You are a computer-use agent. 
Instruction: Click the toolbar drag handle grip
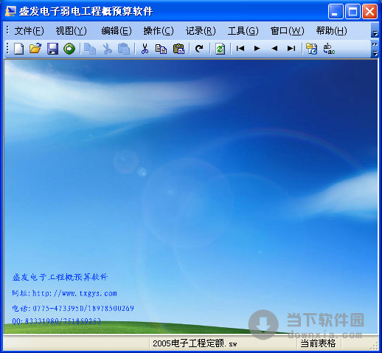(x=7, y=48)
